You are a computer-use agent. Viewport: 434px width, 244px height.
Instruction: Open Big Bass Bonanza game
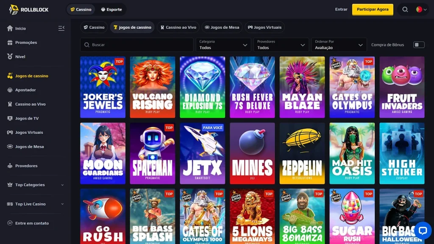(x=302, y=216)
